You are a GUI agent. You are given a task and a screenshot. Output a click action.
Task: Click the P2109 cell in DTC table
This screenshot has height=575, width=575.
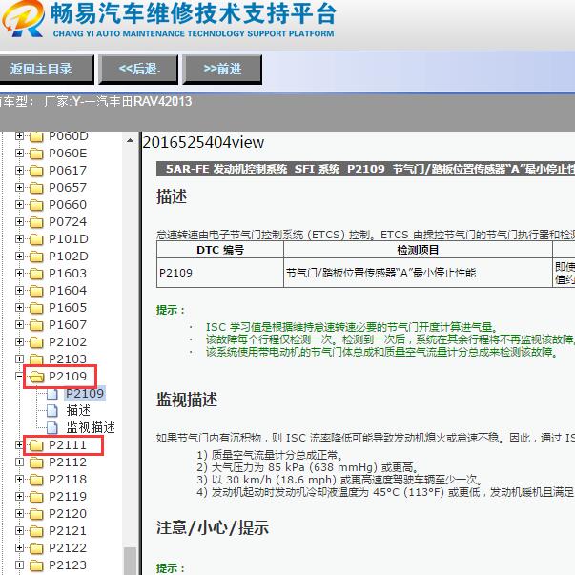point(220,273)
